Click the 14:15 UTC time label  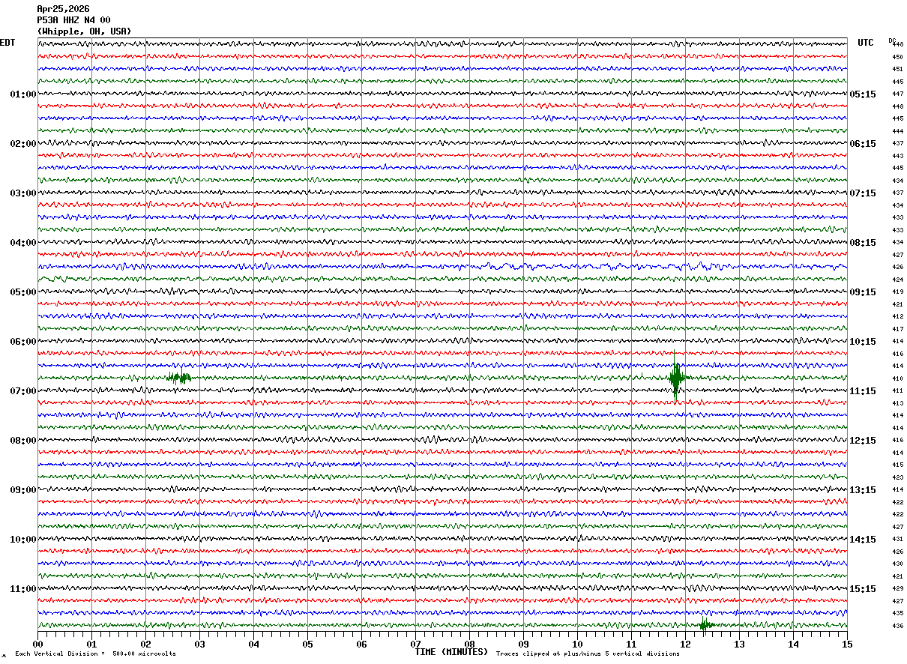[863, 540]
